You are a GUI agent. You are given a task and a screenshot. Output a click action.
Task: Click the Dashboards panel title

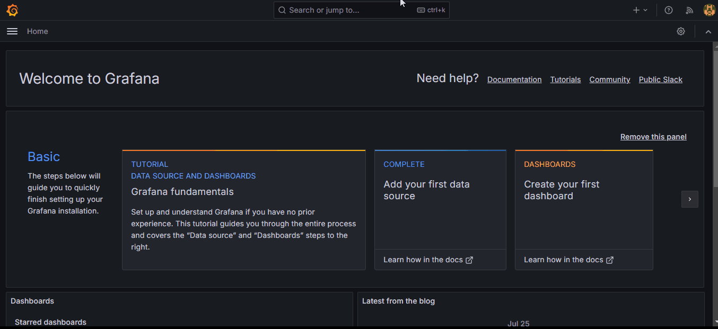[32, 301]
